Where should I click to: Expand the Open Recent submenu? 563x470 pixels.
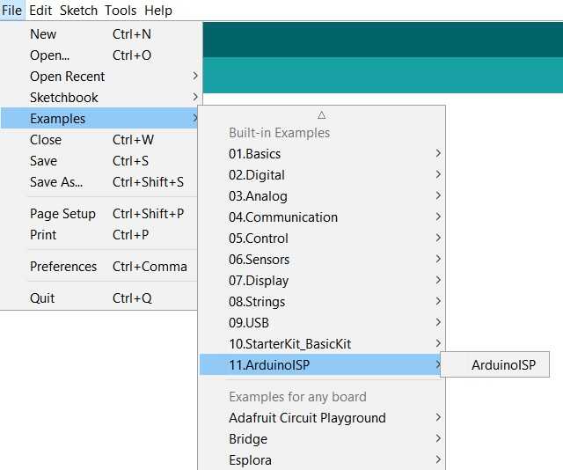[x=67, y=77]
